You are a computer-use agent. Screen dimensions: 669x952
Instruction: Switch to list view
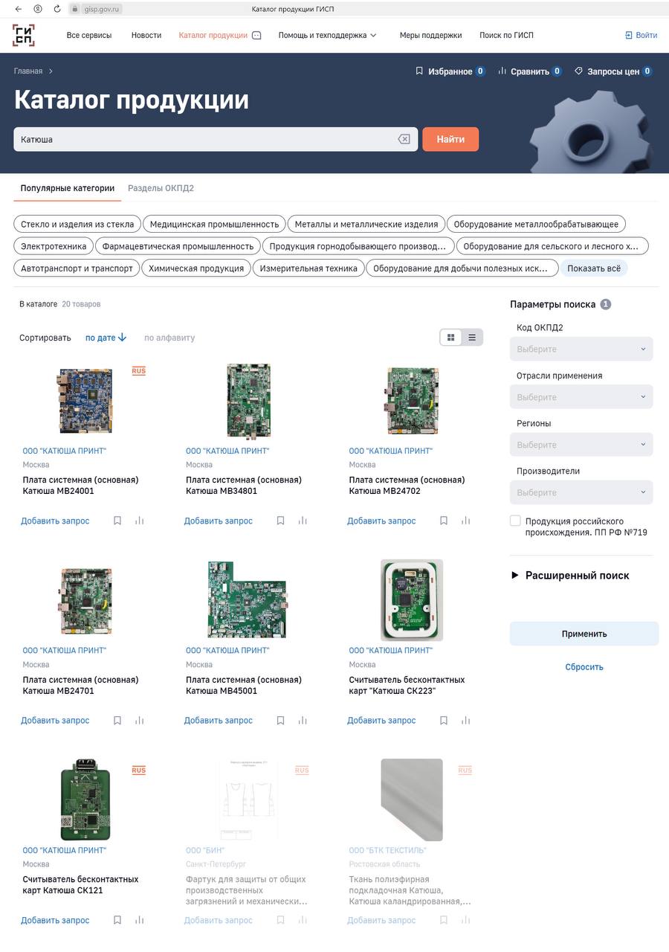pyautogui.click(x=472, y=338)
